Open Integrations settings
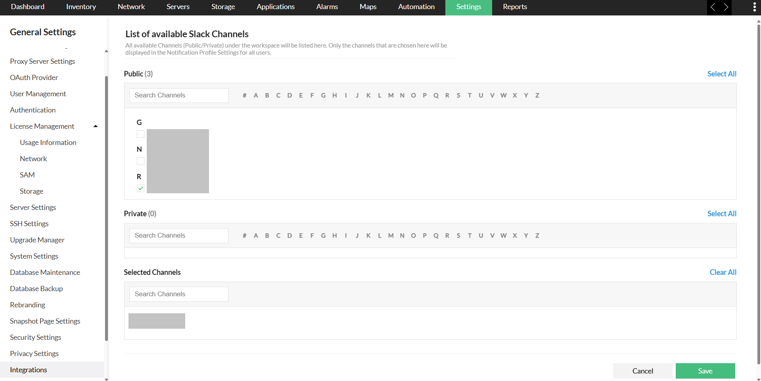This screenshot has height=381, width=761. point(52,370)
